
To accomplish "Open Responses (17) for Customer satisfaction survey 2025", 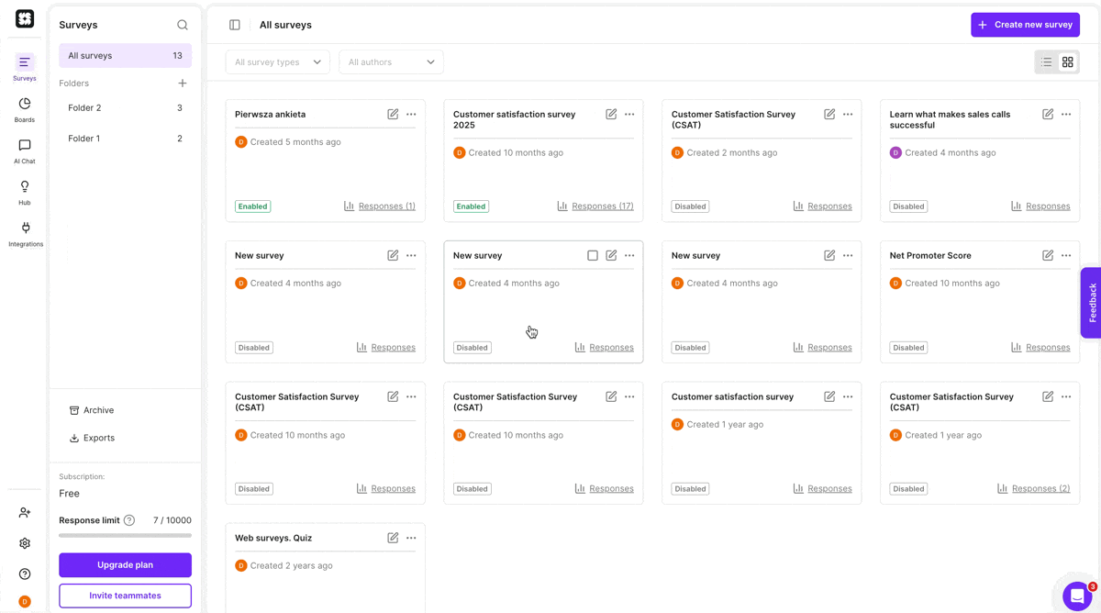I will coord(603,206).
